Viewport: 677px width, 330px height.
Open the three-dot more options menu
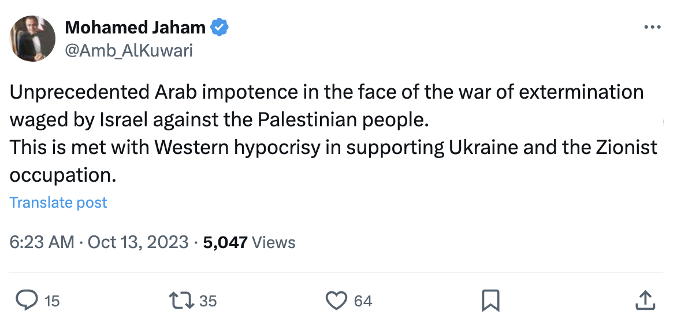(652, 27)
